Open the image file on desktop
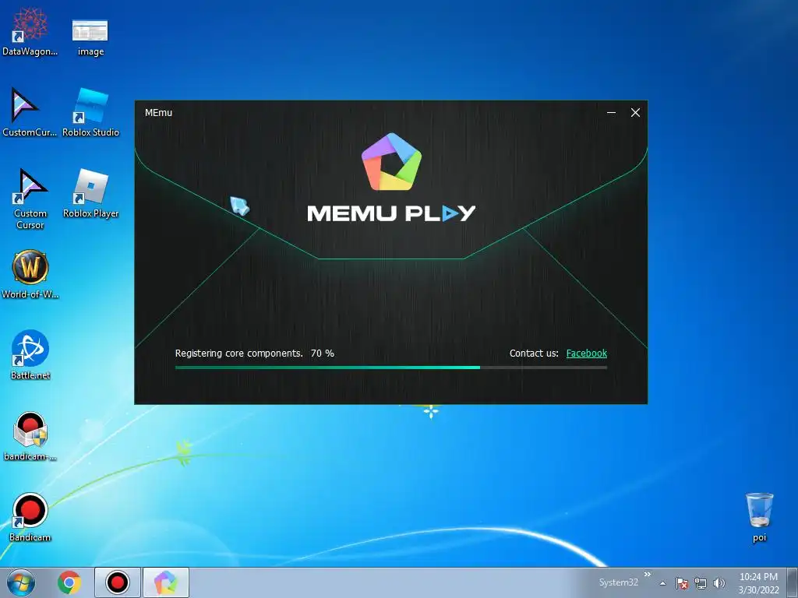 (90, 37)
